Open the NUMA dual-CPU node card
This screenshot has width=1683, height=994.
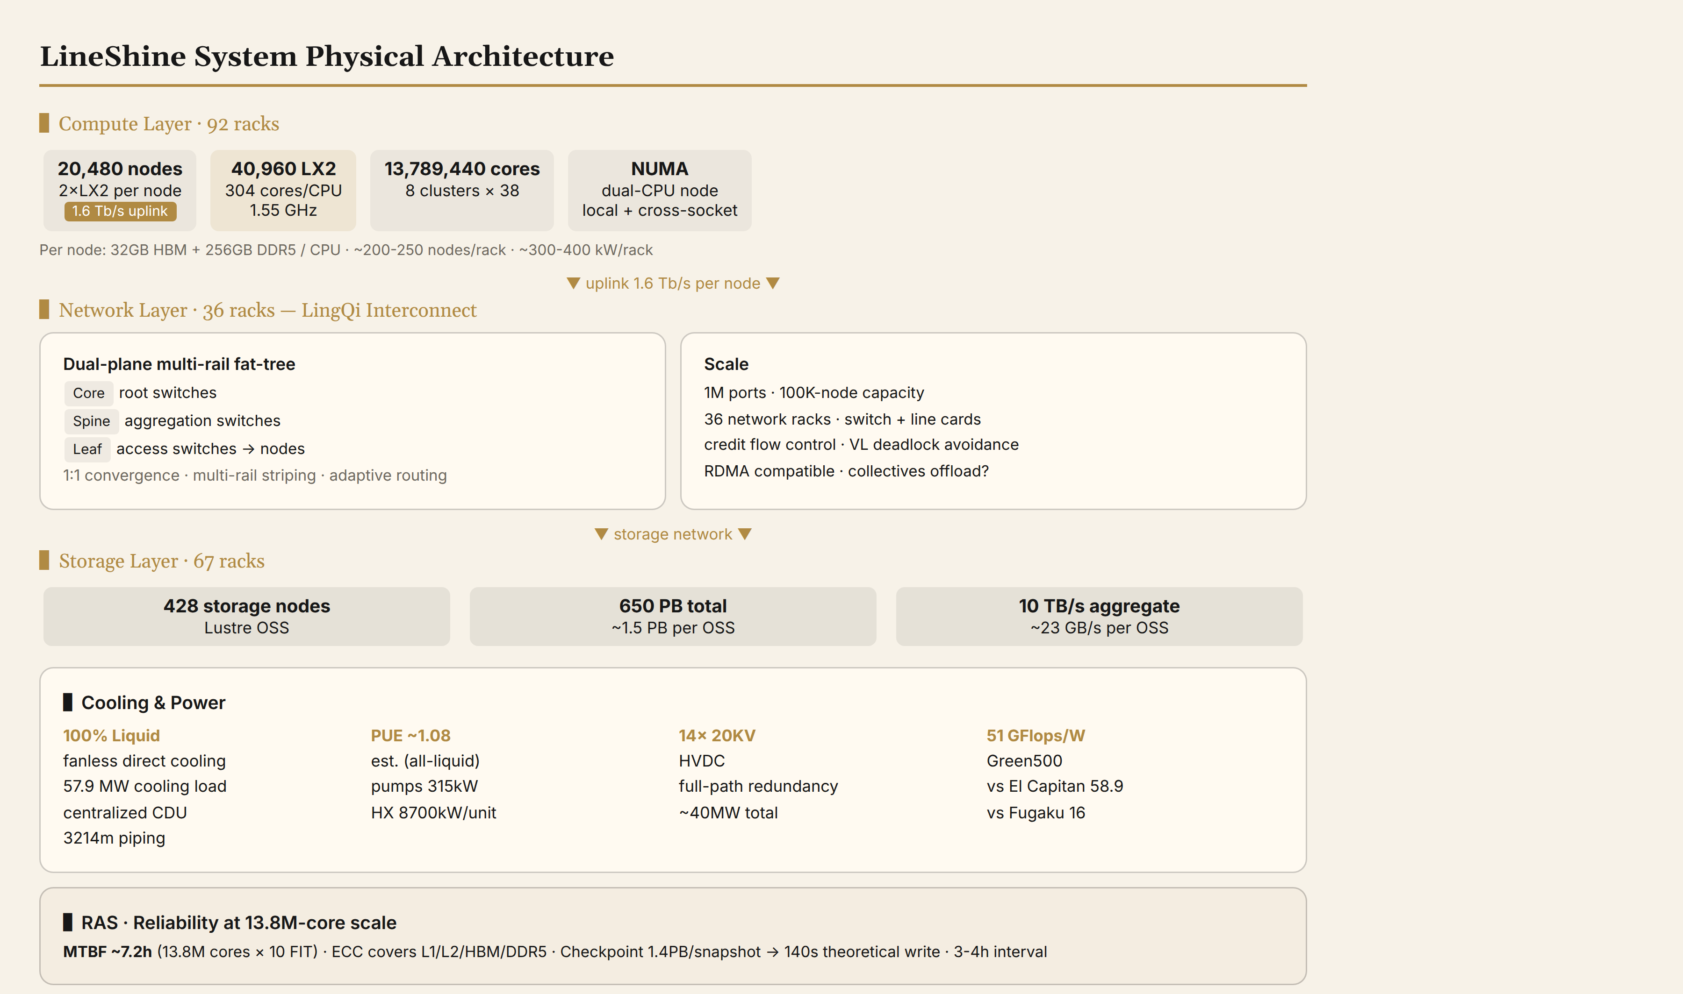click(660, 190)
